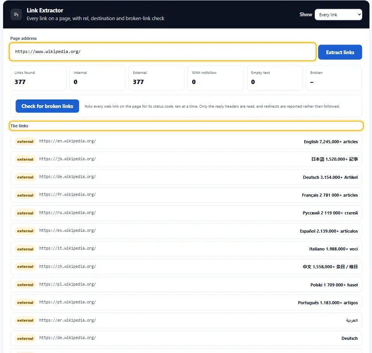This screenshot has width=372, height=353.
Task: Click the external badge on ru.wikipedia.org row
Action: point(25,213)
